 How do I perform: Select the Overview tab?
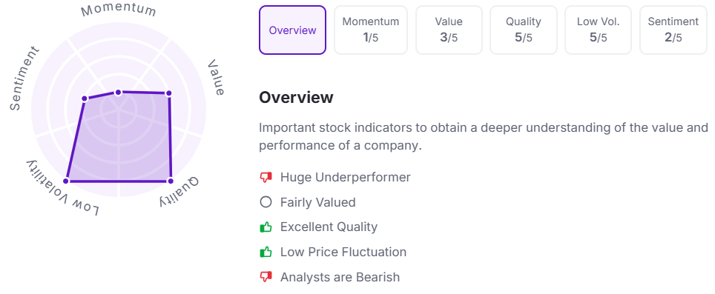click(293, 30)
